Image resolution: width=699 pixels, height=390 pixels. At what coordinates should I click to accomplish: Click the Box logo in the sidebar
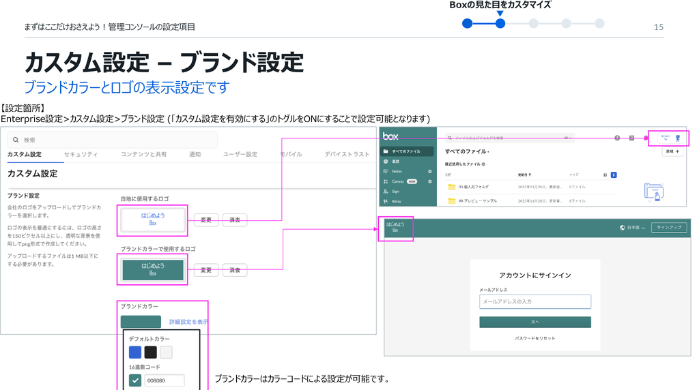point(390,136)
